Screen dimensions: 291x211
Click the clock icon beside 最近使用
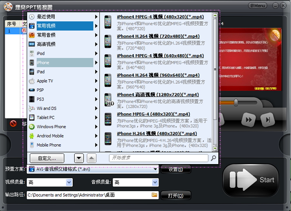[x=32, y=17]
